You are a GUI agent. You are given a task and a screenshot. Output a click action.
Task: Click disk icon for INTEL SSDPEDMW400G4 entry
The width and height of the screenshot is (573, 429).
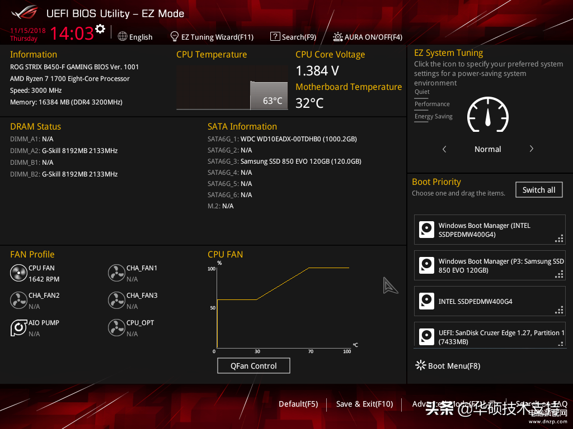coord(426,301)
